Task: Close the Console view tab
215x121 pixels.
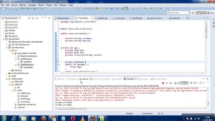Action: (135, 79)
